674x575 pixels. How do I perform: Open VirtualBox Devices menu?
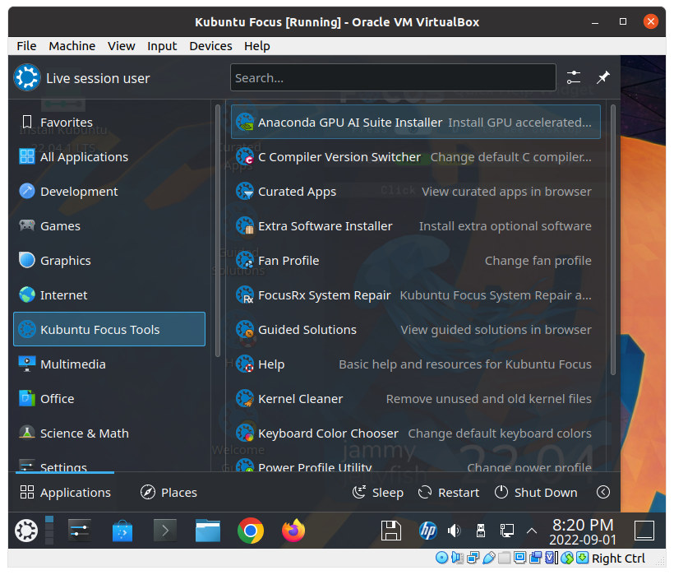(x=210, y=46)
